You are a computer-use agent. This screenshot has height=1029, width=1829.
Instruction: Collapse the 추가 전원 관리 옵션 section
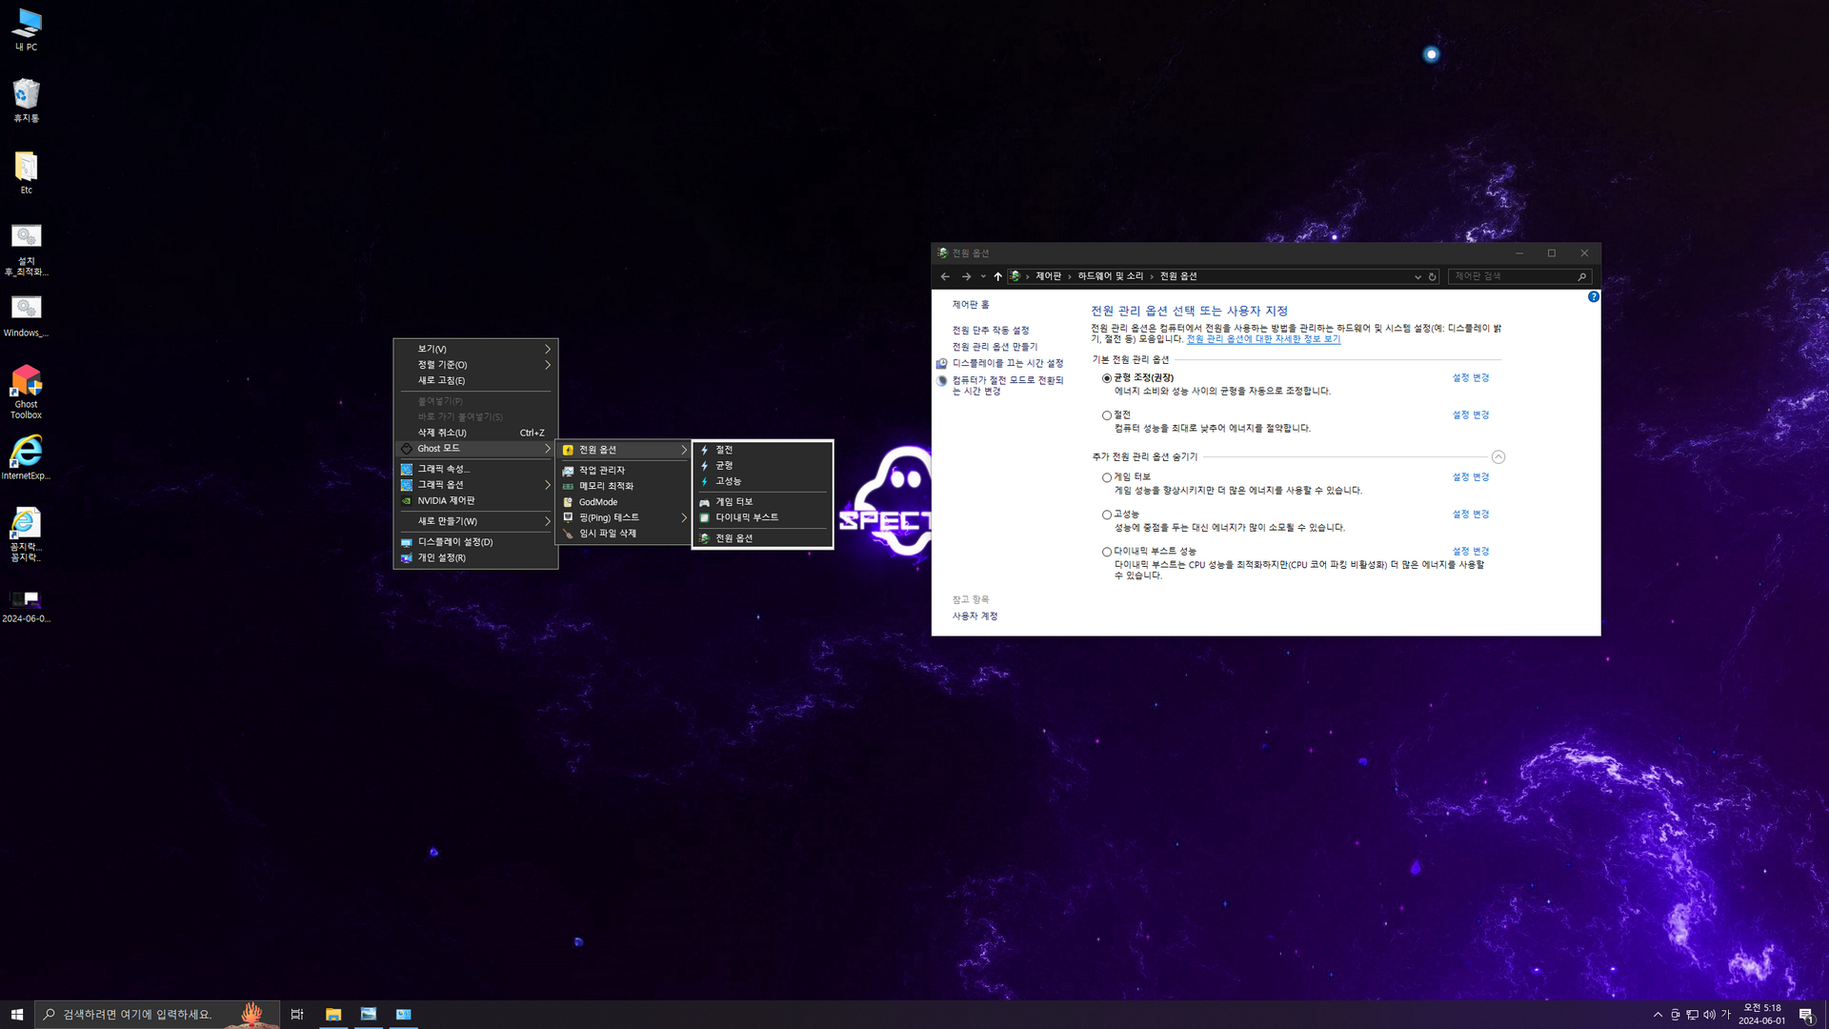[x=1498, y=457]
